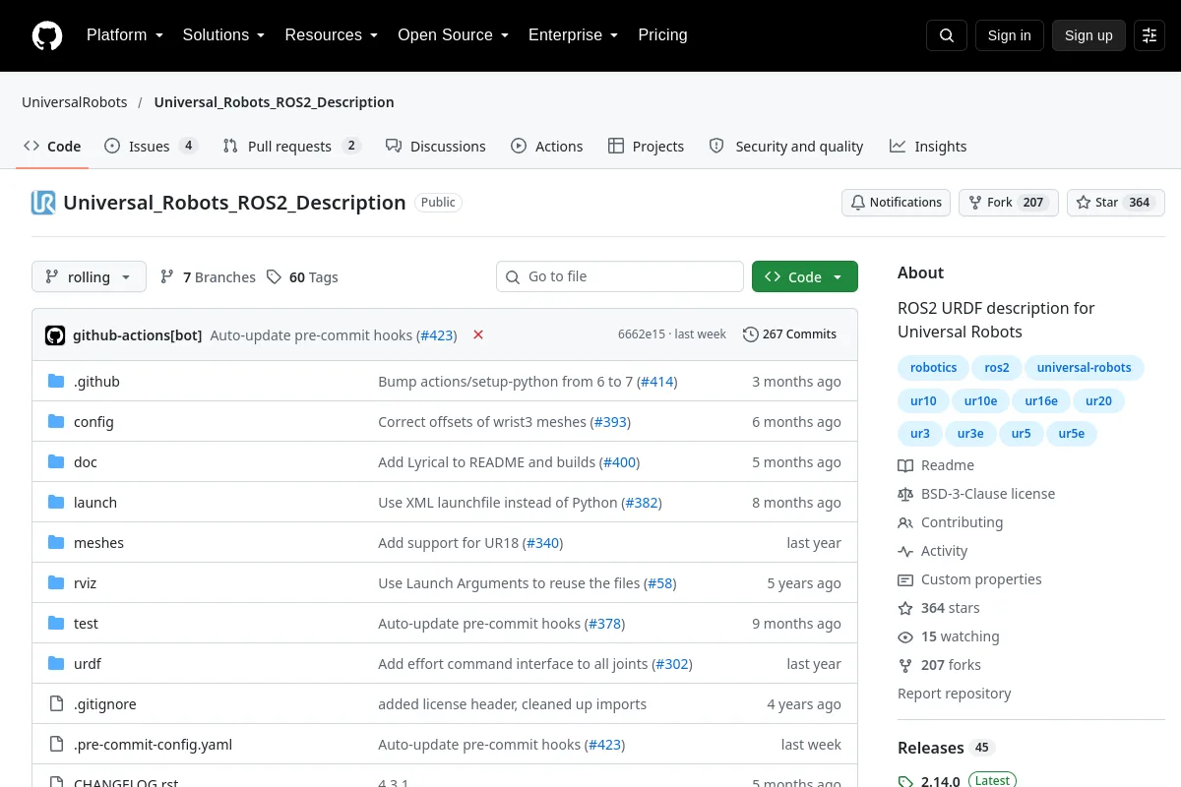View the 267 Commits history
The image size is (1181, 787).
(x=789, y=334)
